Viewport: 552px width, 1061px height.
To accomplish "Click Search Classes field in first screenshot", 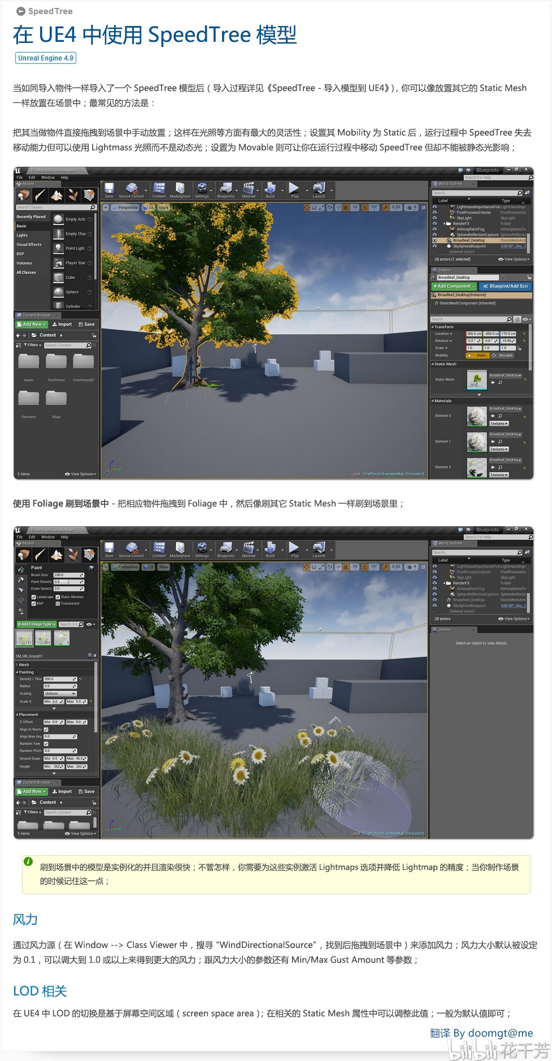I will pos(56,207).
